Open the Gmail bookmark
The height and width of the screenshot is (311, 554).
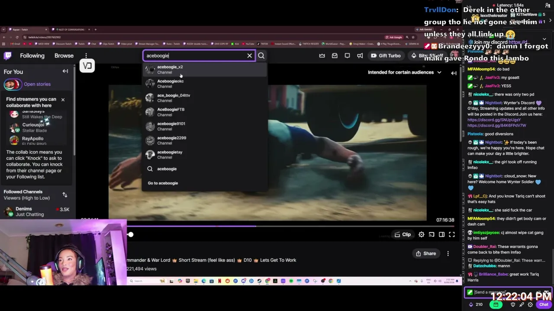point(16,44)
